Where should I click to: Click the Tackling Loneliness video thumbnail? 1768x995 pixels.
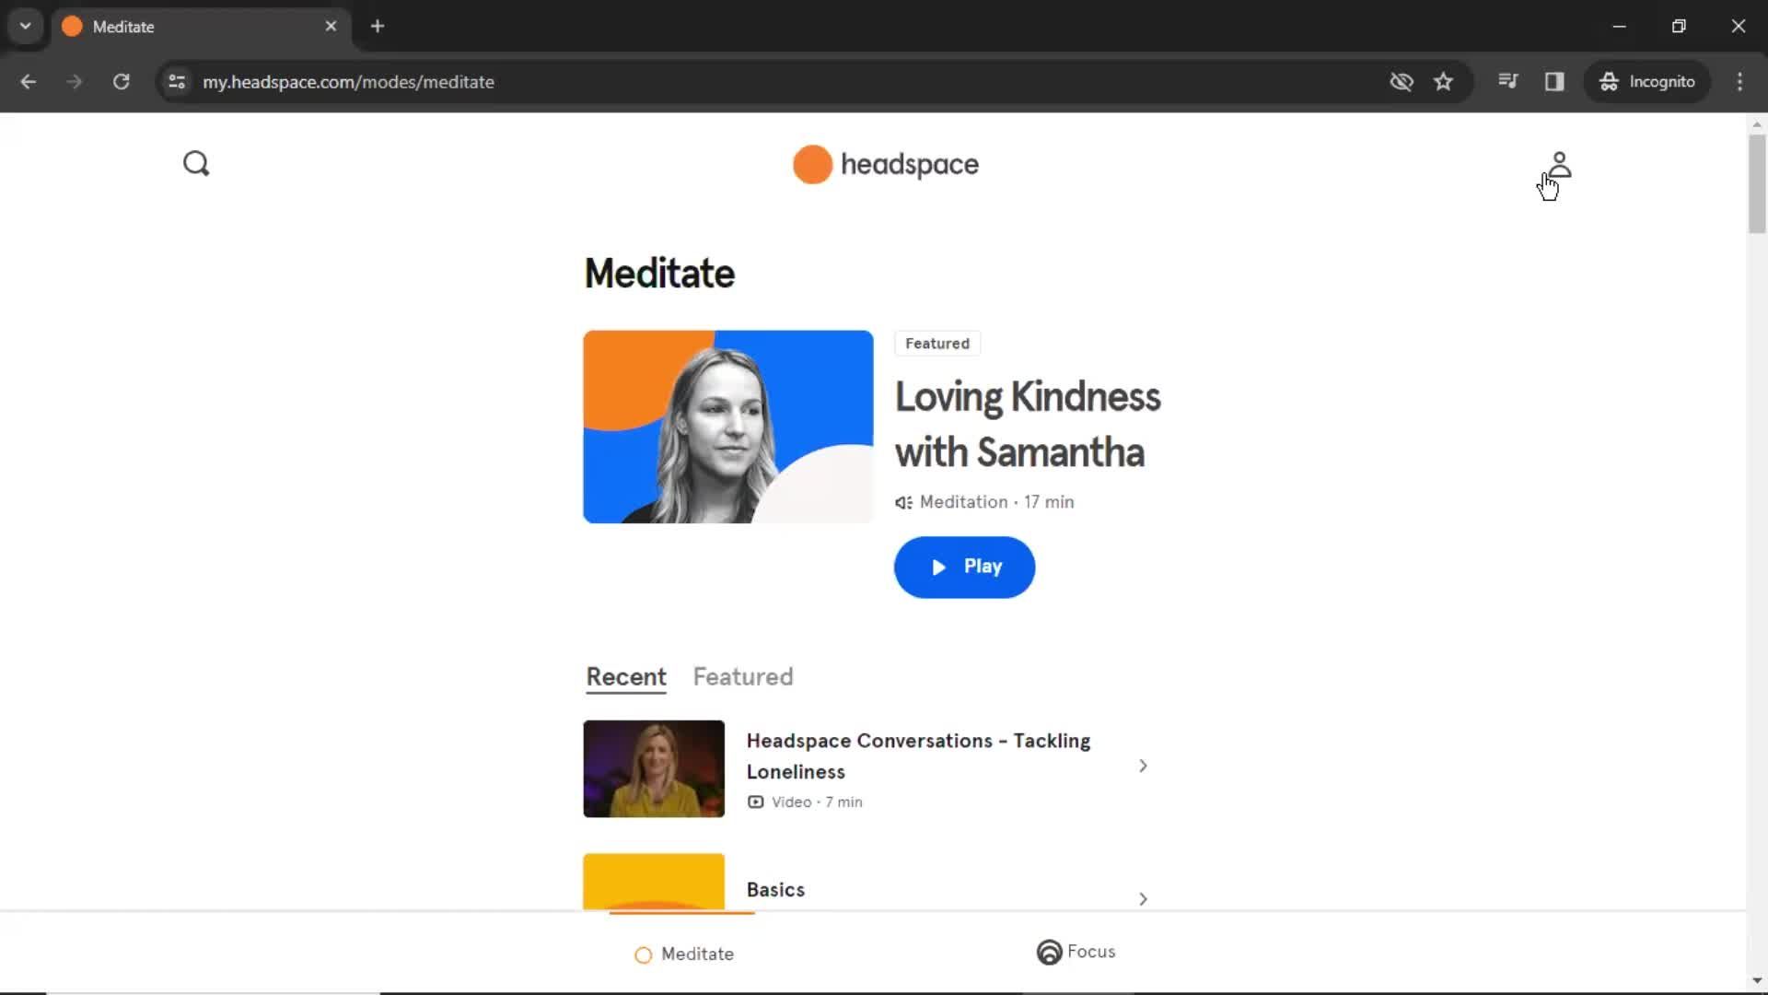[x=653, y=767]
